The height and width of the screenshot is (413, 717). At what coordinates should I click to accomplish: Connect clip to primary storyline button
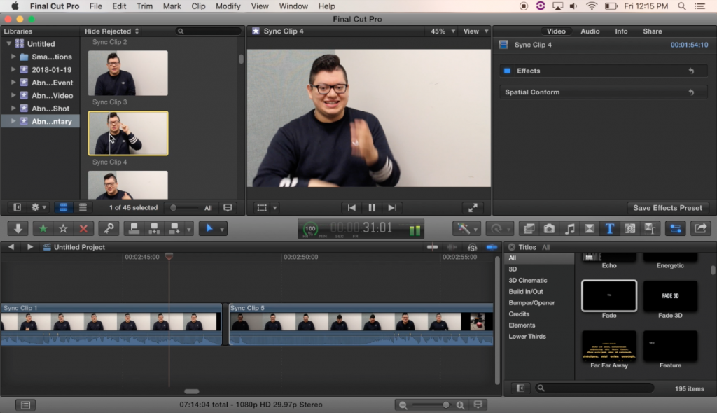134,228
